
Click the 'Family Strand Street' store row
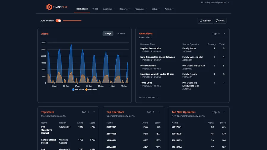[x=68, y=141]
